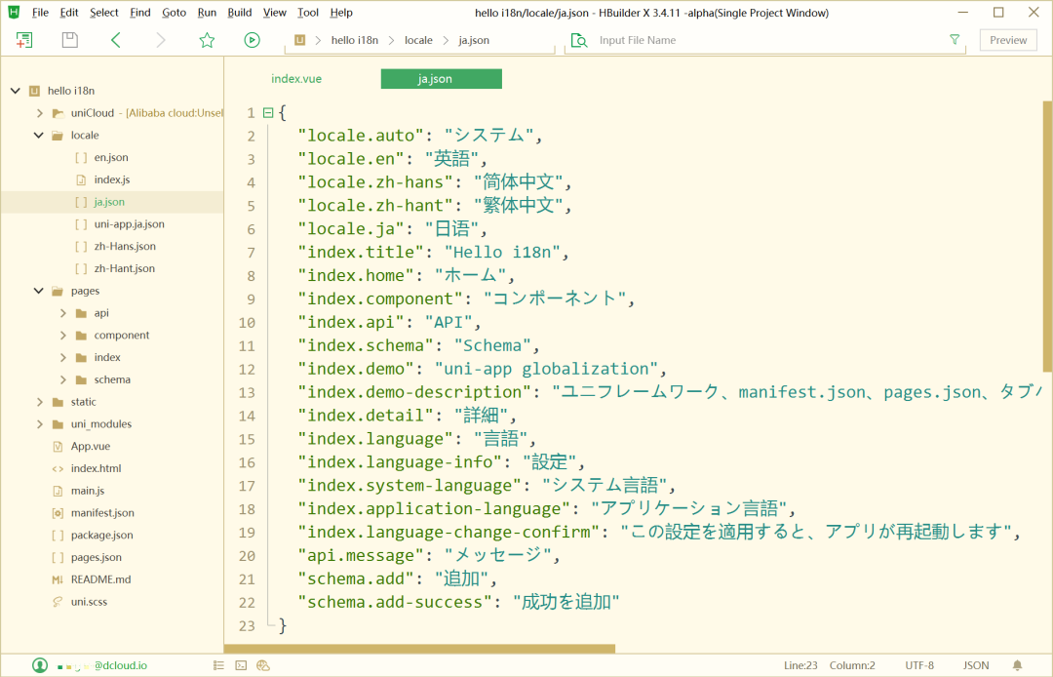This screenshot has height=677, width=1053.
Task: Click ja.json in the breadcrumb
Action: coord(474,40)
